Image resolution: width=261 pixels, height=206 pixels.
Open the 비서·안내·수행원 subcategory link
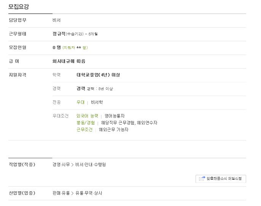[x=91, y=165]
